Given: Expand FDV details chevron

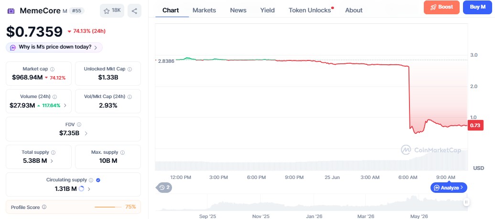Looking at the screenshot, I should pos(86,133).
